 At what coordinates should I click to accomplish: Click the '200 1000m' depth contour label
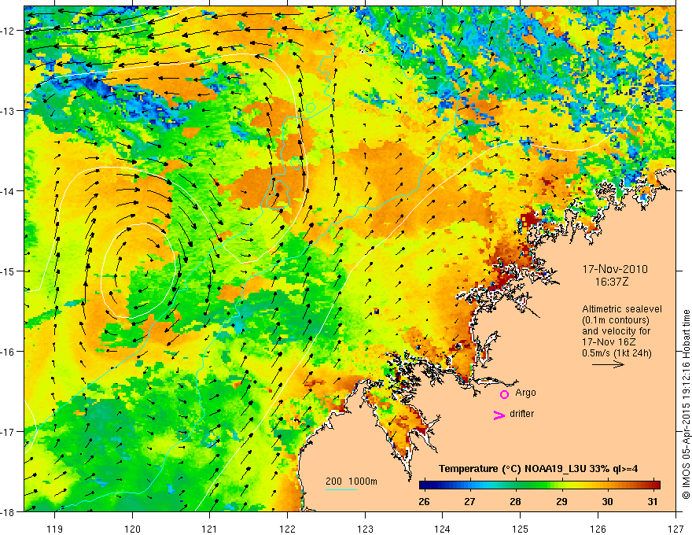point(352,481)
